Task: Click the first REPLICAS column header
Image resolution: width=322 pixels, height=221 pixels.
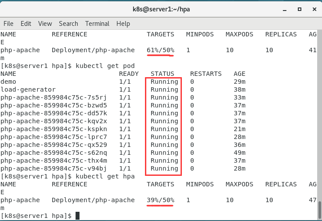Action: [281, 34]
